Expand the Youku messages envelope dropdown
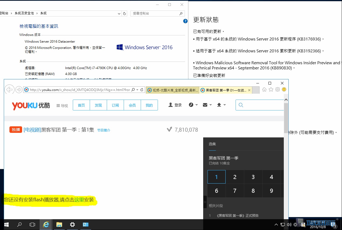 (x=207, y=105)
